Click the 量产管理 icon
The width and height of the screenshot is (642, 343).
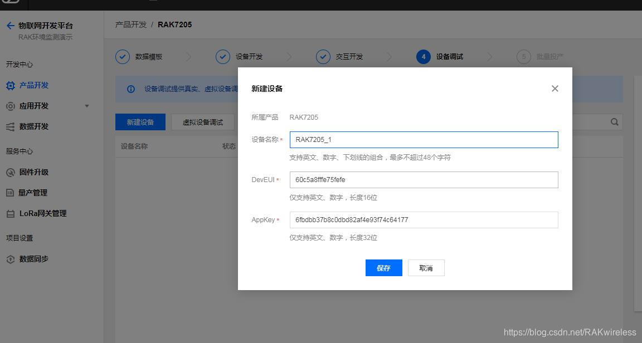pos(10,193)
